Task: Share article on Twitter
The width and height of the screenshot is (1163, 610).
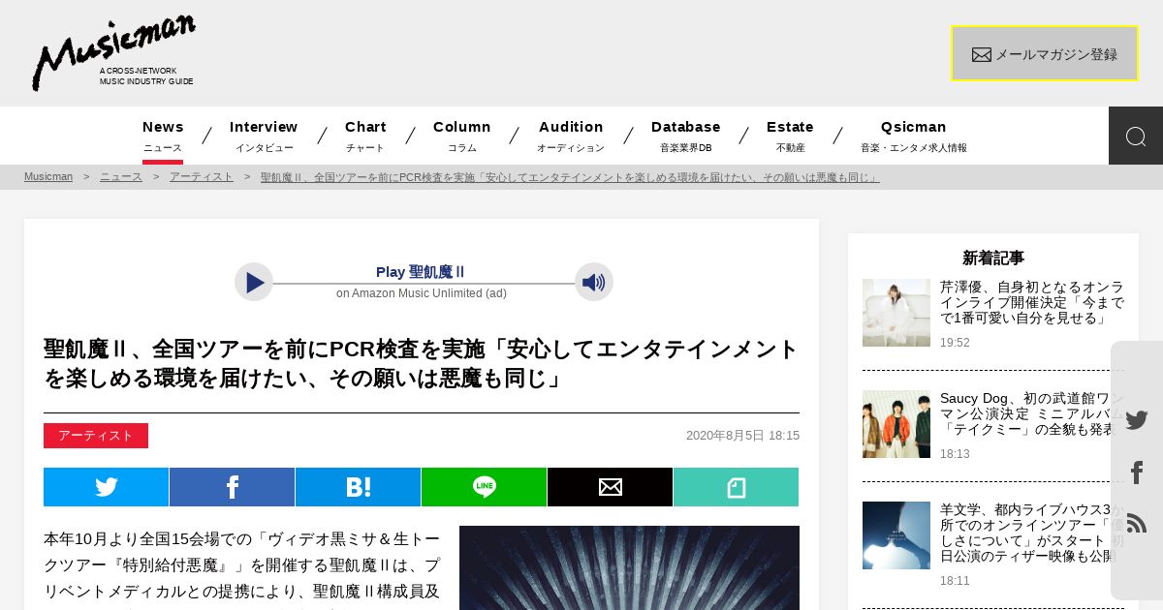Action: 107,487
